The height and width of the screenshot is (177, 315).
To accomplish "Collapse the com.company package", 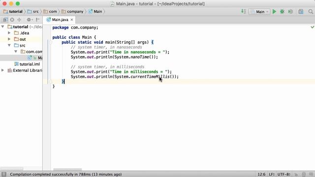I will coord(16,52).
